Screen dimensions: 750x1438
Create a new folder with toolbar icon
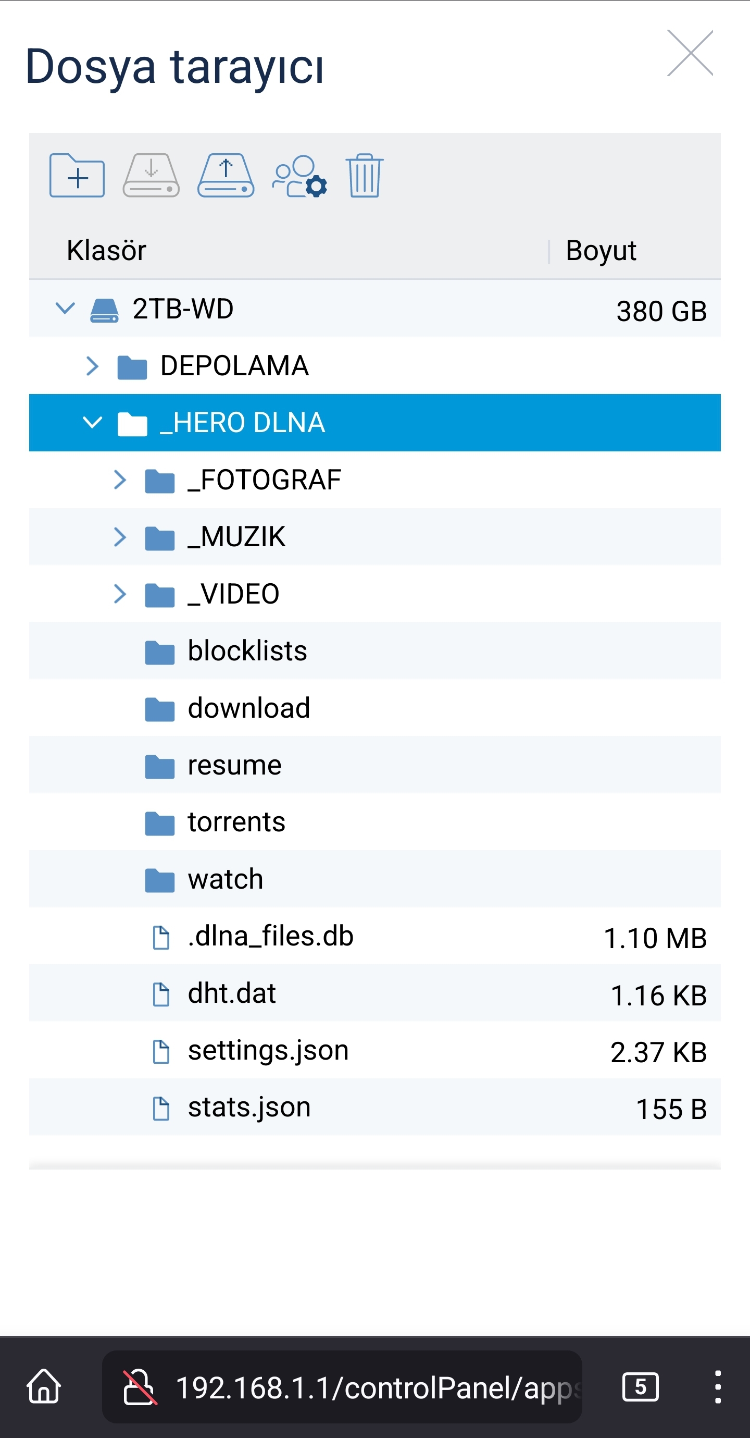tap(77, 175)
